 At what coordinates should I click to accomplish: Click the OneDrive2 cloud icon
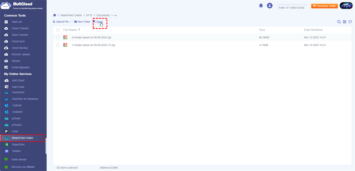coord(7,93)
